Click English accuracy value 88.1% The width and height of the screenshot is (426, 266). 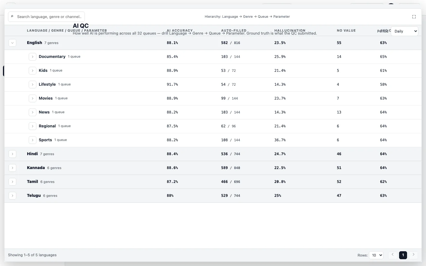tap(172, 43)
